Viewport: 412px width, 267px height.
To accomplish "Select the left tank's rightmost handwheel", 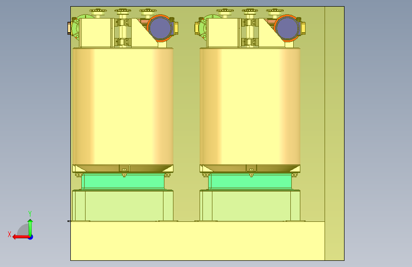I will (148, 11).
